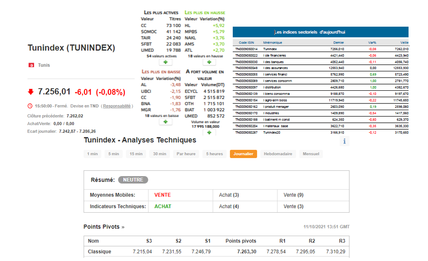This screenshot has width=428, height=261.
Task: Click the 'NEUTRE' summary badge
Action: pyautogui.click(x=133, y=180)
